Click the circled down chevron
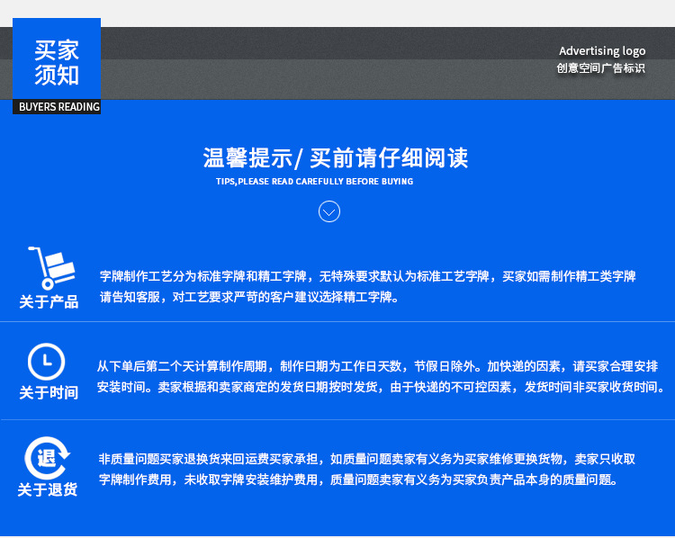This screenshot has height=538, width=675. pos(329,211)
